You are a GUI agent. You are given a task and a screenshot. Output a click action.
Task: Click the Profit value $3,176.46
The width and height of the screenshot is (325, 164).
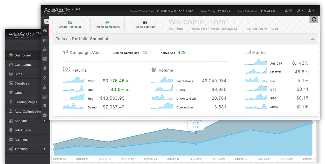(x=114, y=81)
